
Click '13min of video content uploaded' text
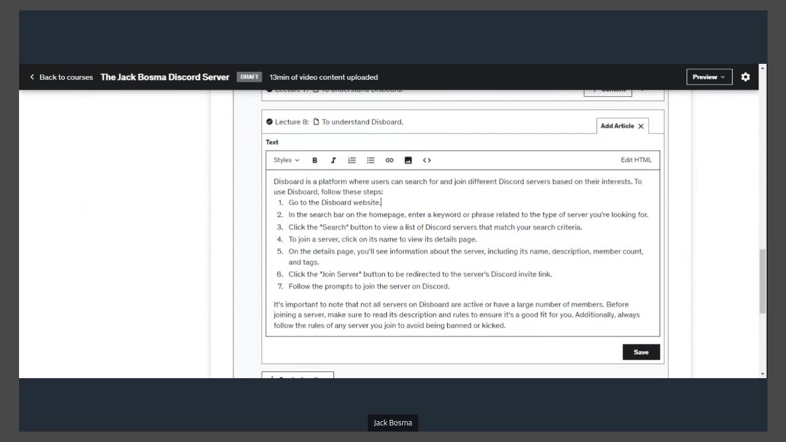(324, 77)
